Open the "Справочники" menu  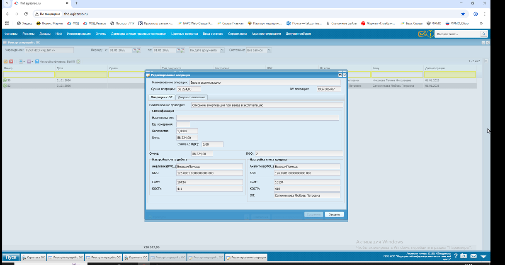pyautogui.click(x=237, y=34)
